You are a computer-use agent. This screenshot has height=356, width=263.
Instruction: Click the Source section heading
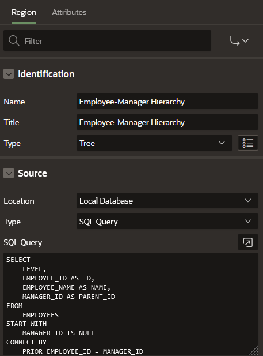tap(33, 173)
